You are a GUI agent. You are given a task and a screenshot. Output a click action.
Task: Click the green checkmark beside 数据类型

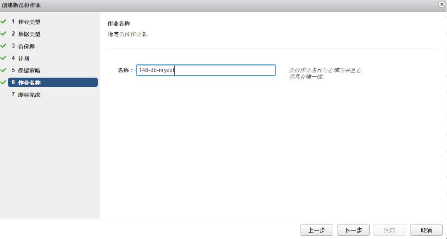click(x=3, y=33)
